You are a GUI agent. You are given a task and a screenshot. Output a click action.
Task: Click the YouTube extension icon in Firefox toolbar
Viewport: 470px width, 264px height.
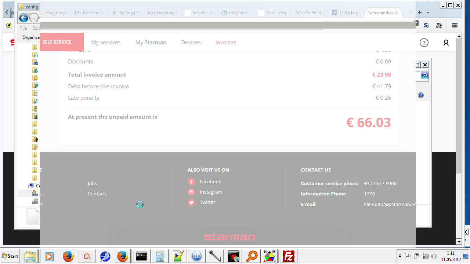439,25
